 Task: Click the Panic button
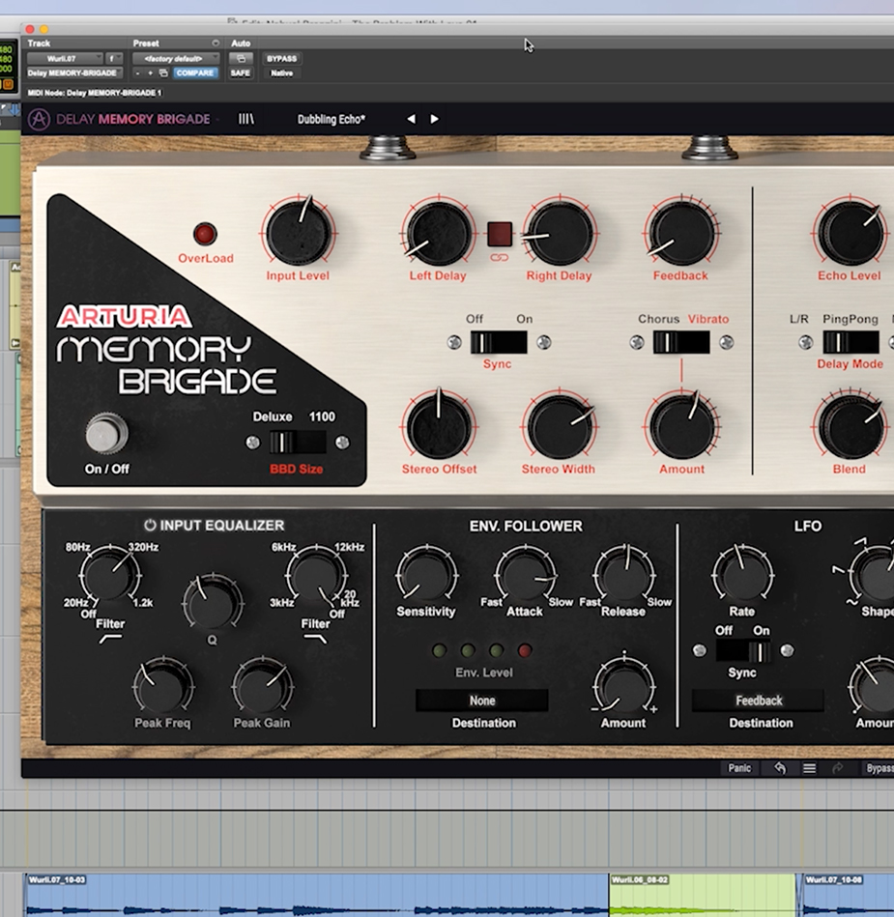click(x=739, y=768)
